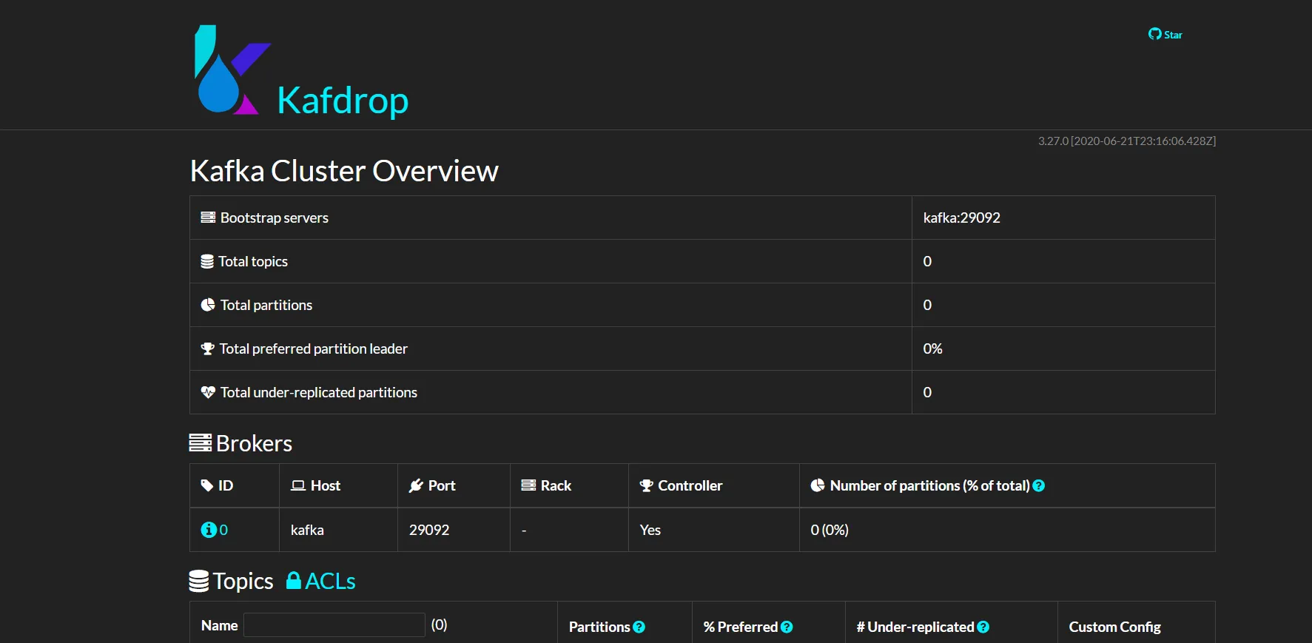Screen dimensions: 1312x643
Task: Click the Bootstrap servers row icon
Action: [x=208, y=218]
